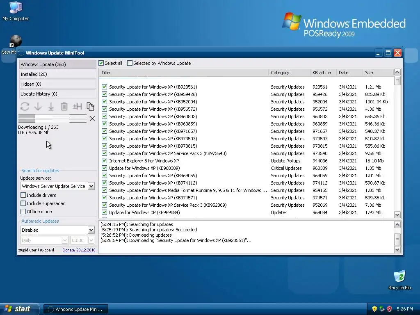Select Update for Windows XP (KB969084)
This screenshot has height=315, width=420.
pos(144,212)
